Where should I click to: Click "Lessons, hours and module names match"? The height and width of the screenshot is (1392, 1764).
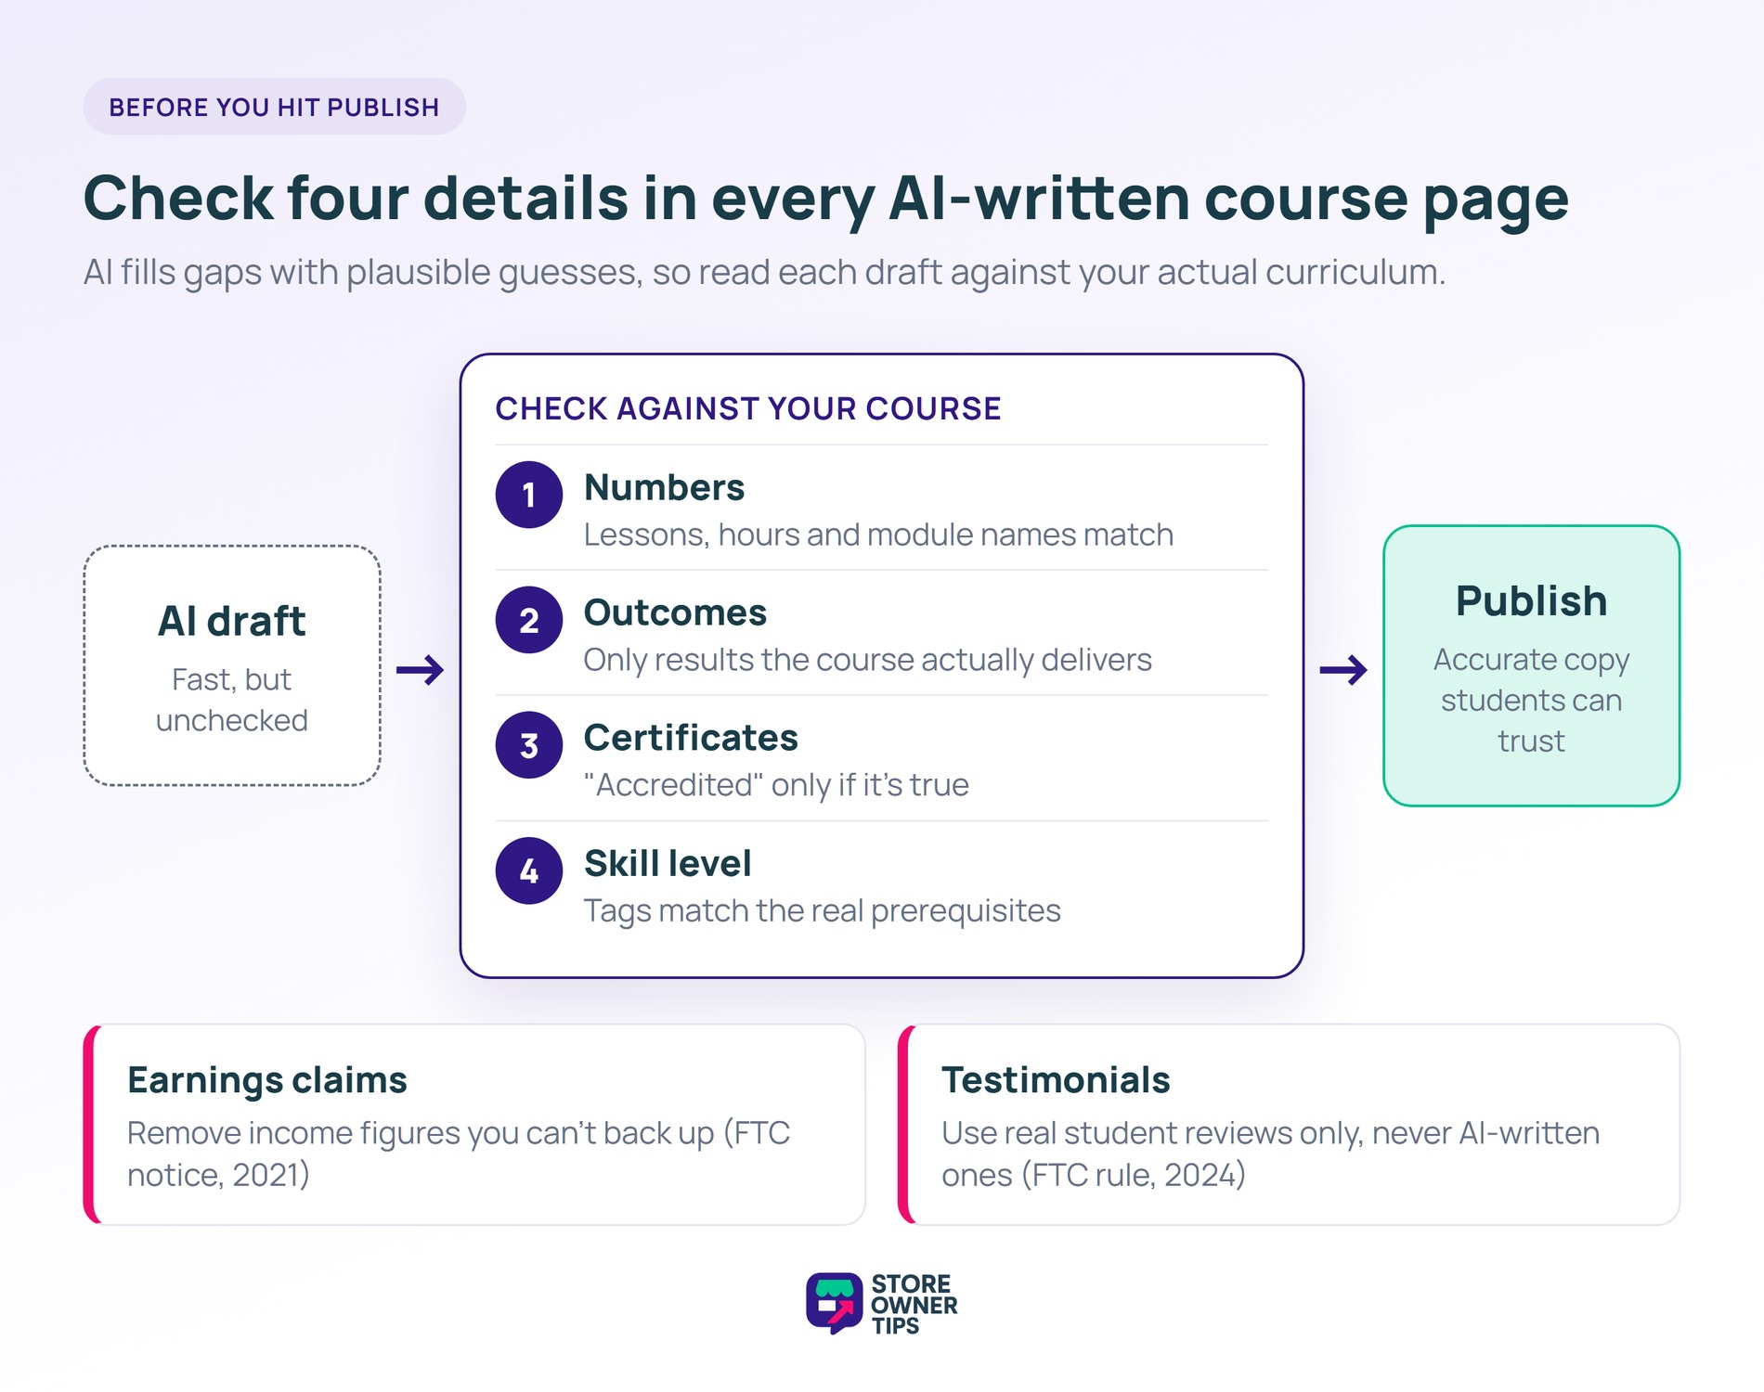click(x=878, y=535)
